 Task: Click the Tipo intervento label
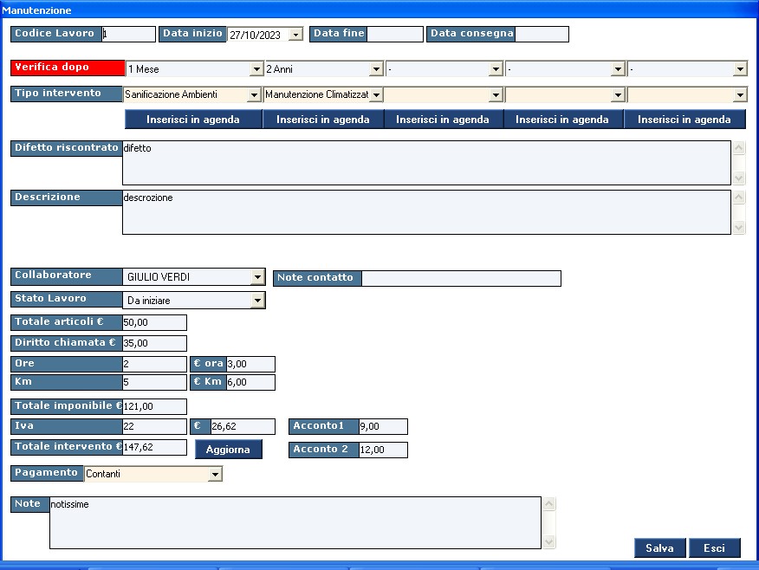[67, 94]
